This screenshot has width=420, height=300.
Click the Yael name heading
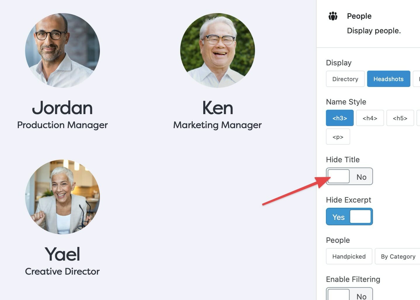pyautogui.click(x=63, y=254)
